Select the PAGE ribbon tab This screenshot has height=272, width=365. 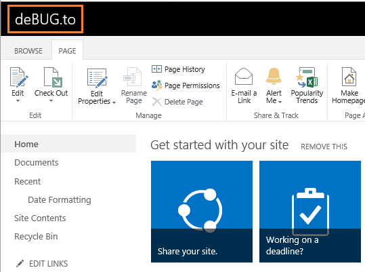coord(67,51)
